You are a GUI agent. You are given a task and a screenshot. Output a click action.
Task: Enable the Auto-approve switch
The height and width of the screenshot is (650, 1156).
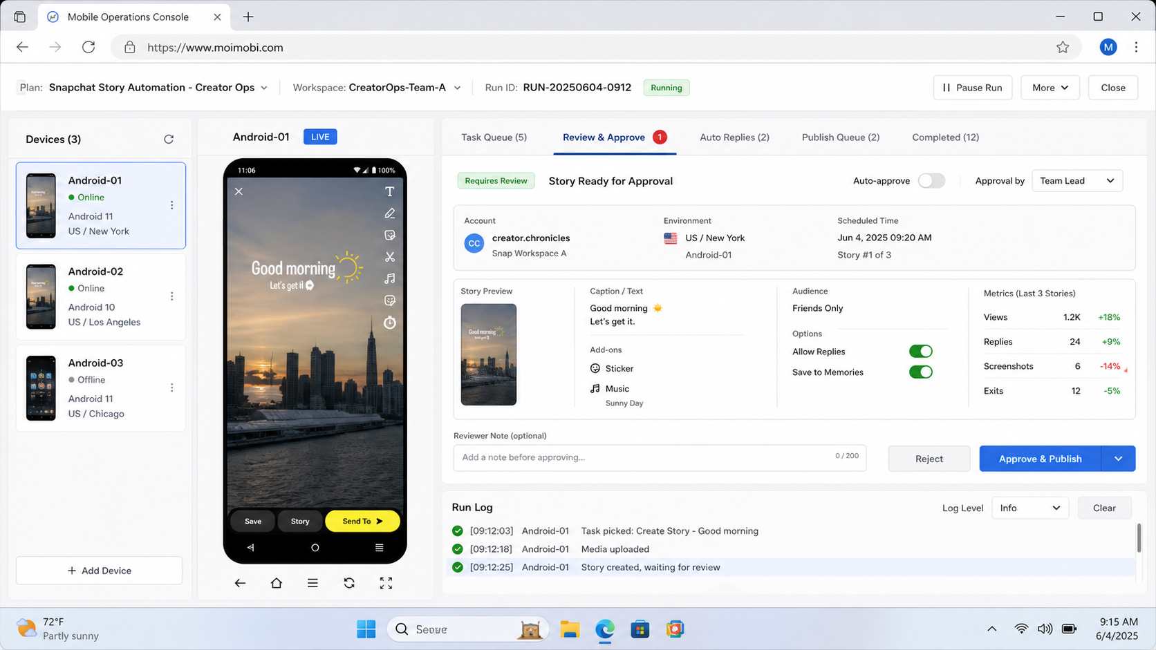point(931,181)
